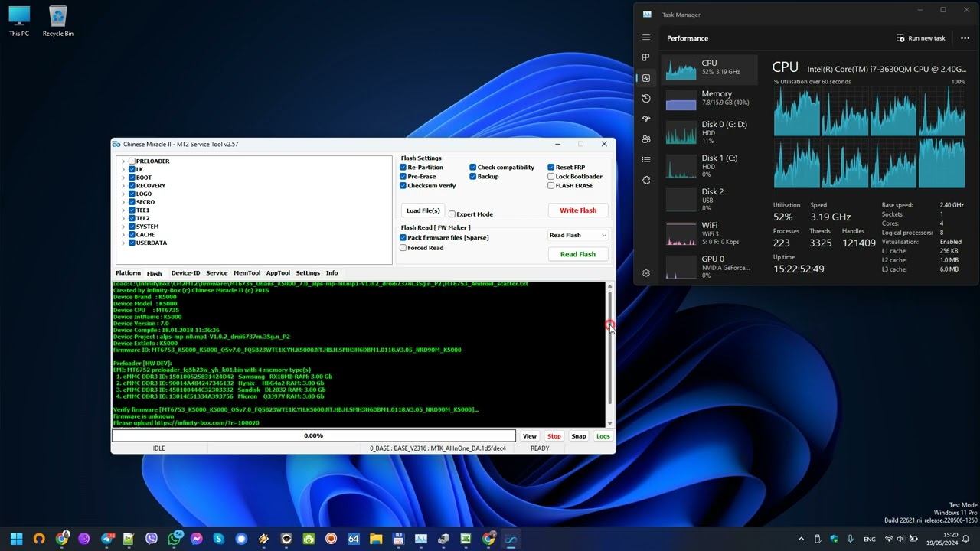Open Task Manager more options menu
The height and width of the screenshot is (551, 980).
[965, 38]
